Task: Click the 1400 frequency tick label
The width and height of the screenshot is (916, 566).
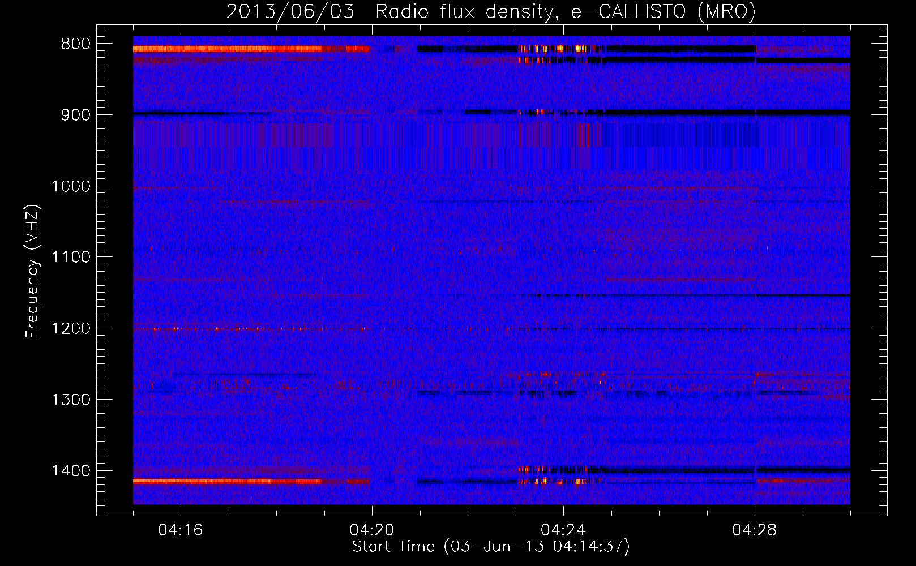Action: (x=71, y=471)
